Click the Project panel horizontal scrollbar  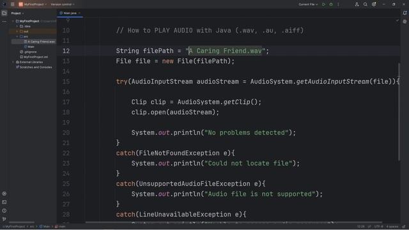[x=22, y=222]
